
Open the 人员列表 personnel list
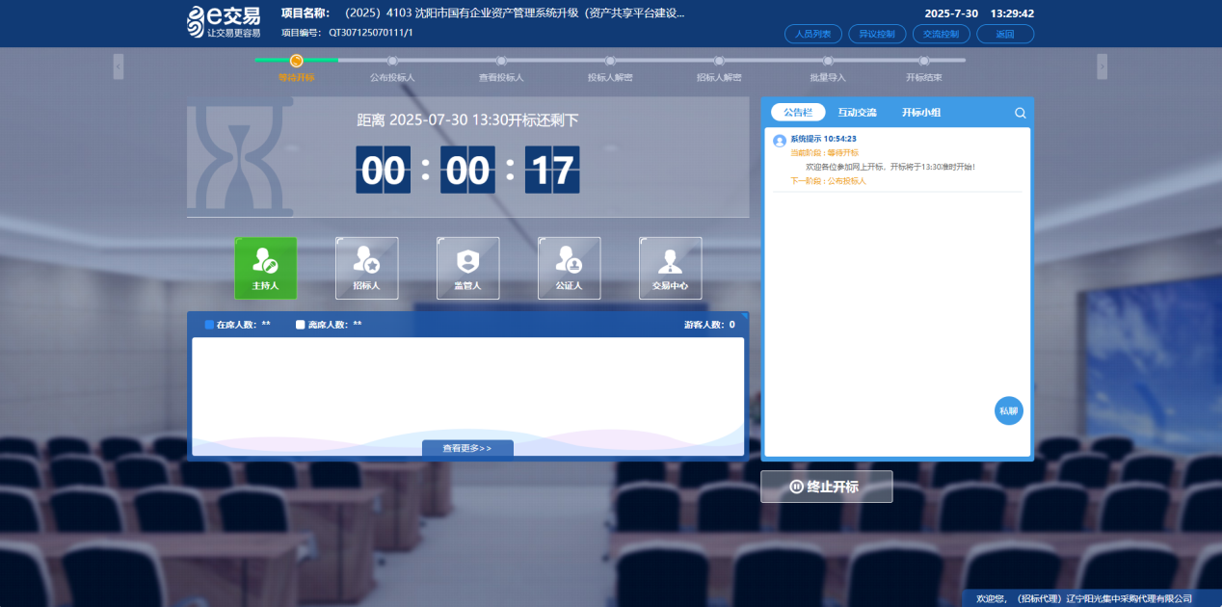[x=813, y=35]
